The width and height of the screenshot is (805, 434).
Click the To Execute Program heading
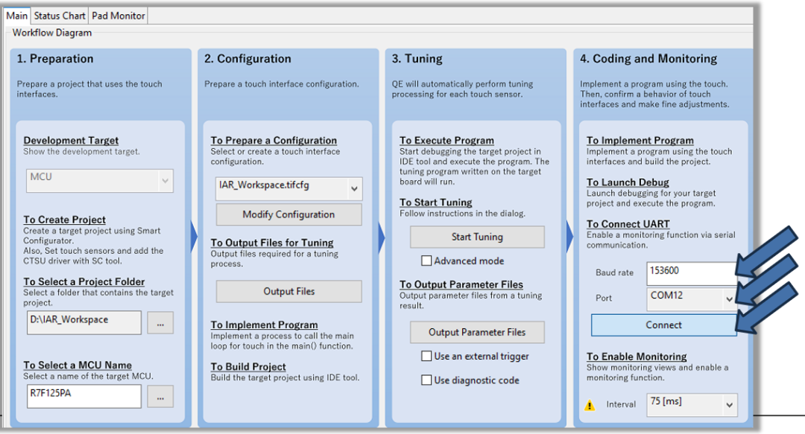click(446, 141)
